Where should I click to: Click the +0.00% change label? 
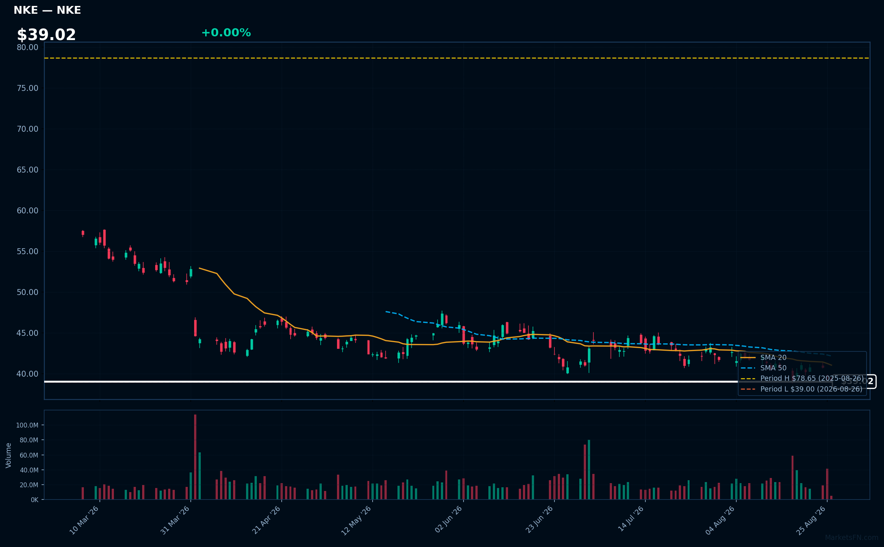coord(226,33)
